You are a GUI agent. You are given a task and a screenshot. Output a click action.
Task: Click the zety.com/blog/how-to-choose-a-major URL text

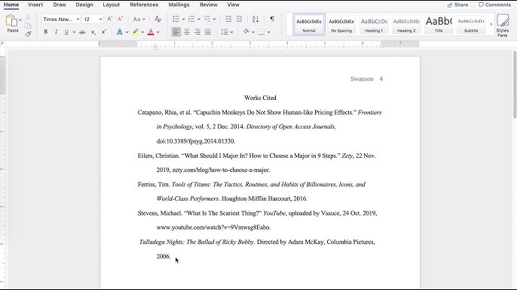[x=221, y=170]
